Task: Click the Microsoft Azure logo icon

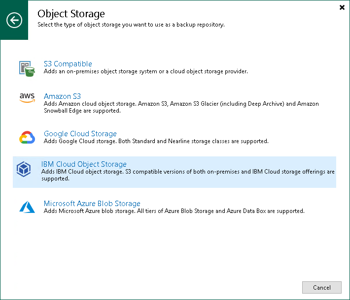Action: click(27, 207)
